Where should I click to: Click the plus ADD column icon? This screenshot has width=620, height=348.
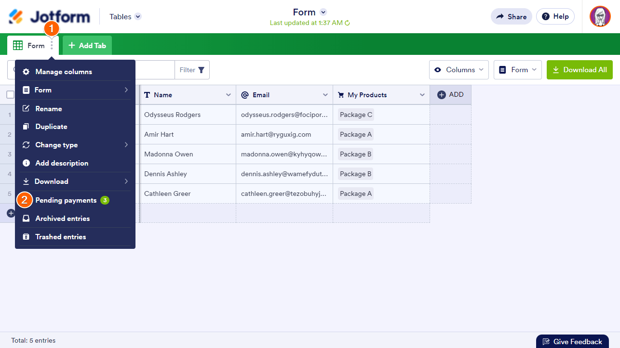pyautogui.click(x=441, y=95)
